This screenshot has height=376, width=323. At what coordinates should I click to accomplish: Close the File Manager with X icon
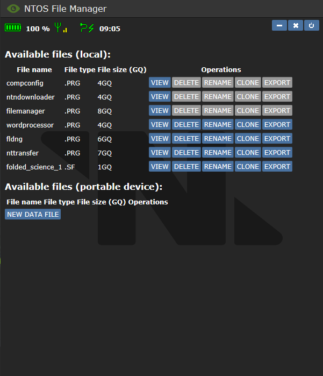296,25
